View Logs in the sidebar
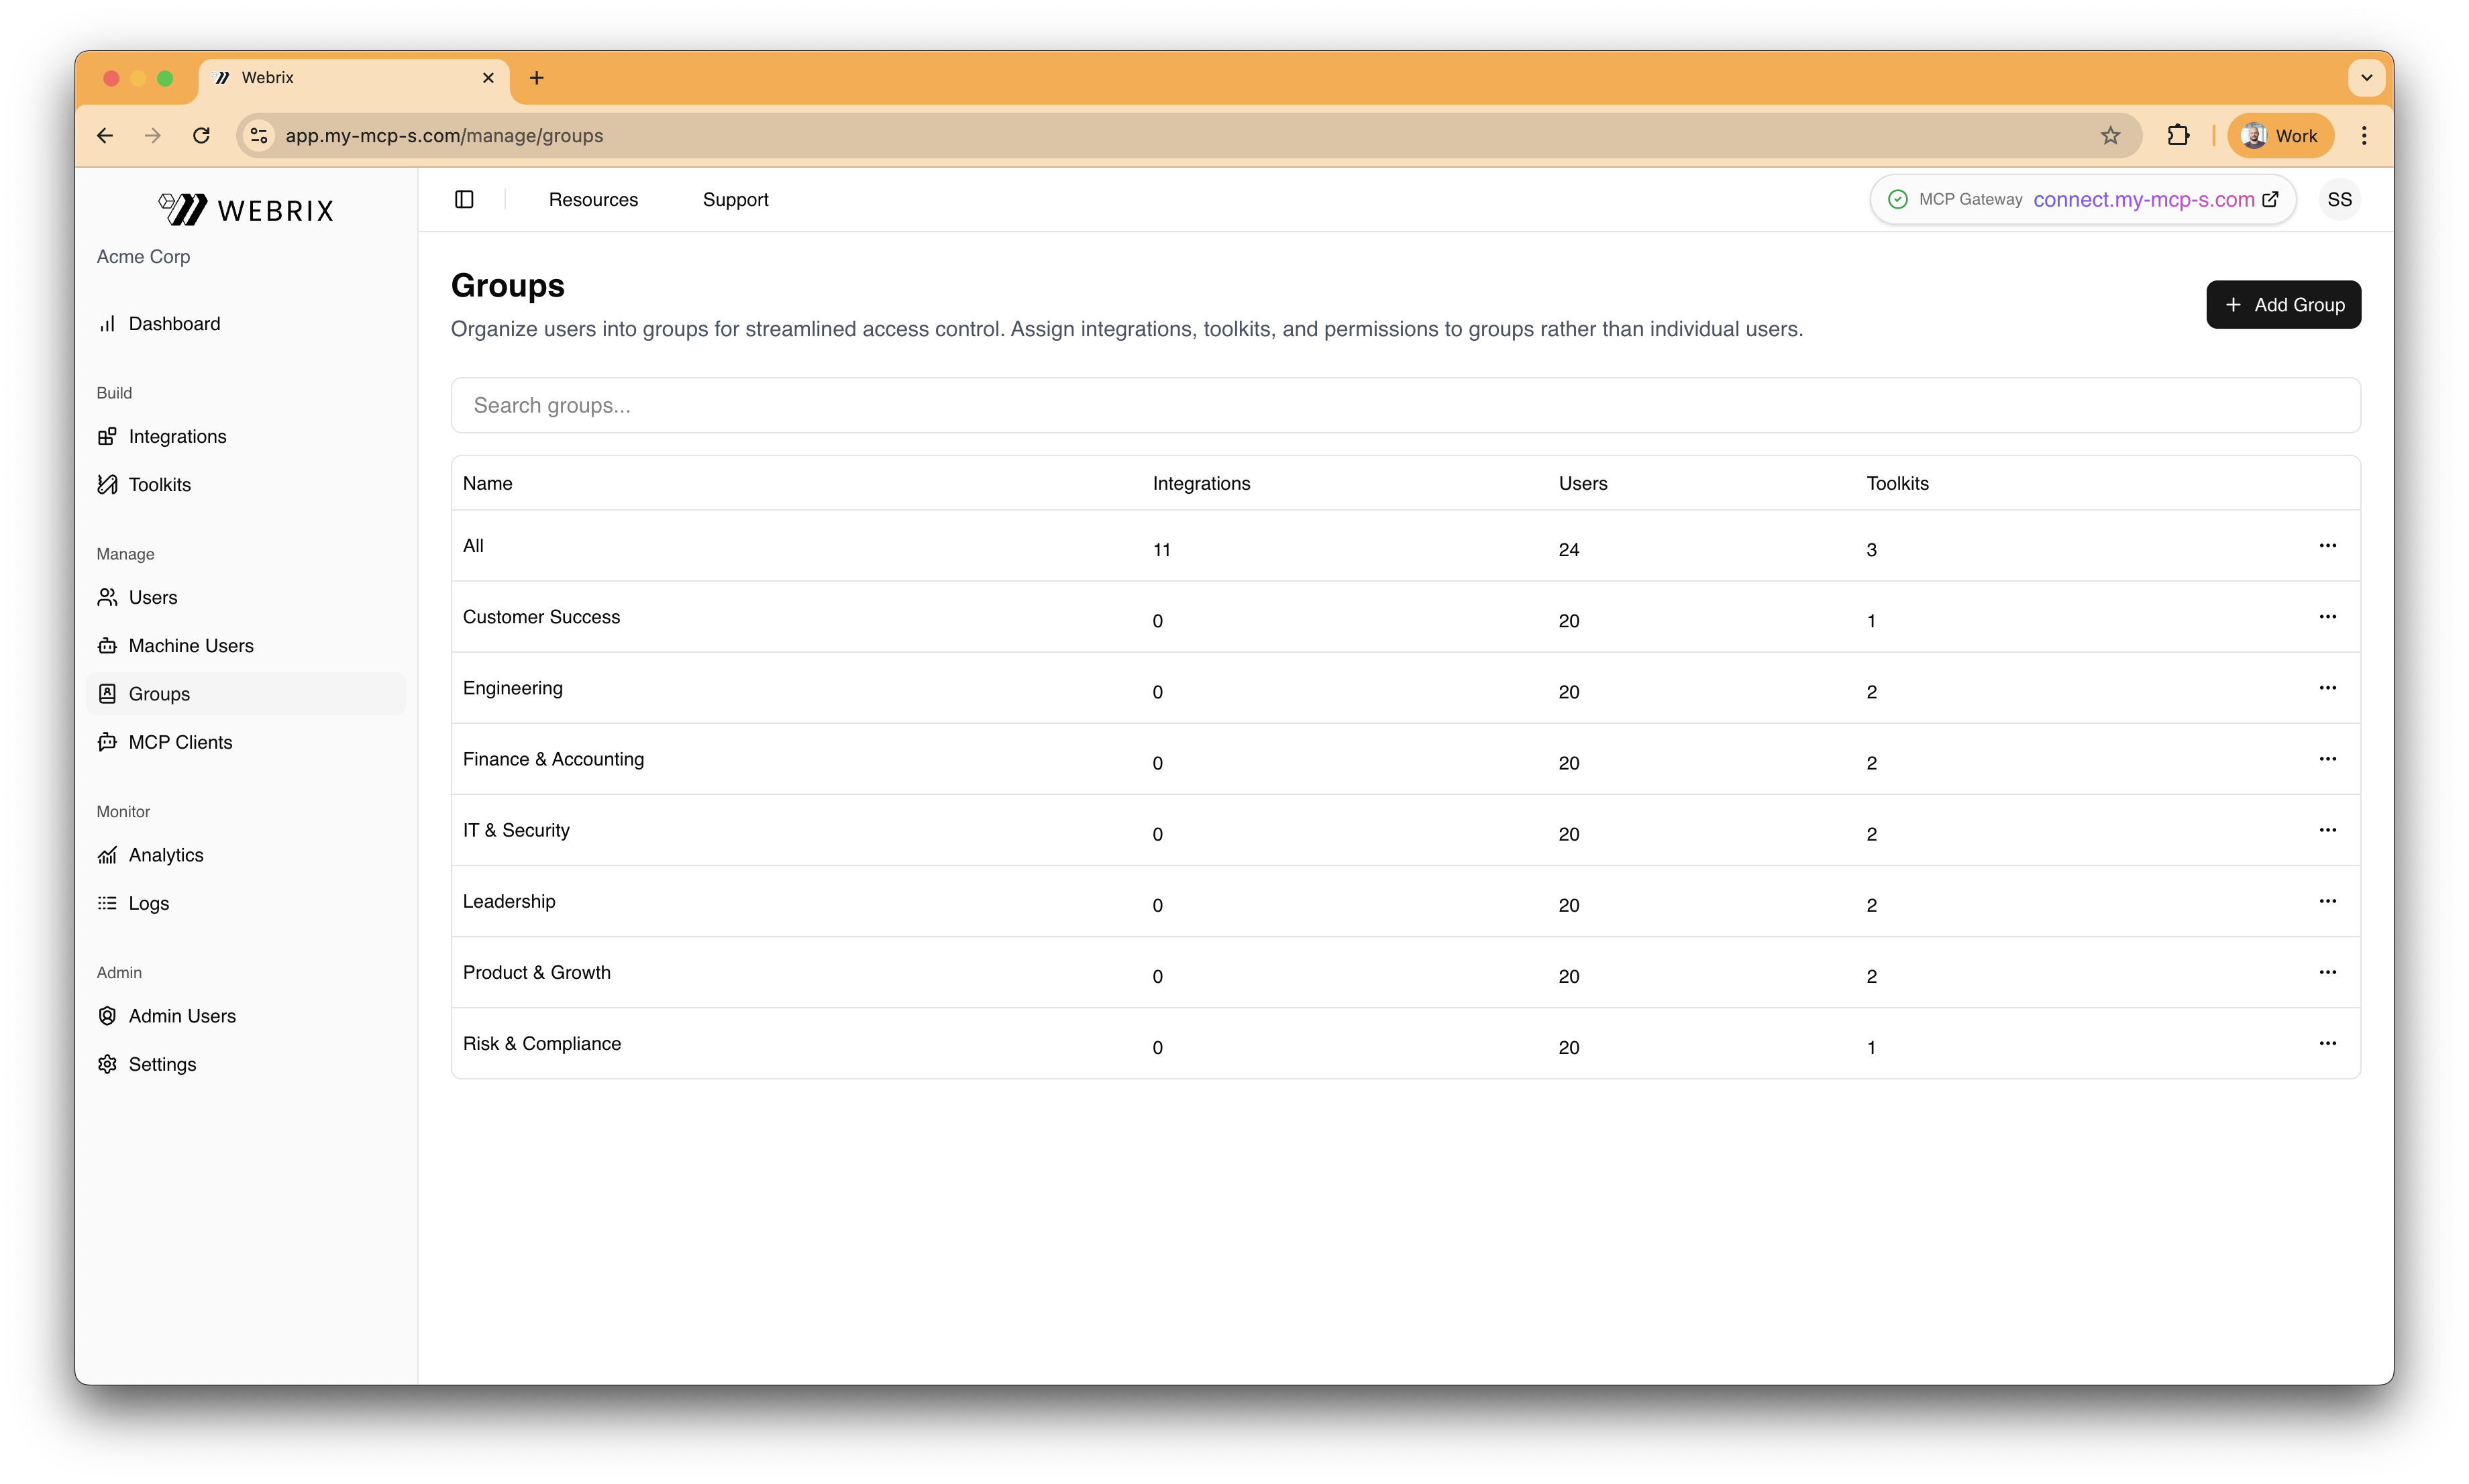This screenshot has width=2469, height=1484. (148, 903)
